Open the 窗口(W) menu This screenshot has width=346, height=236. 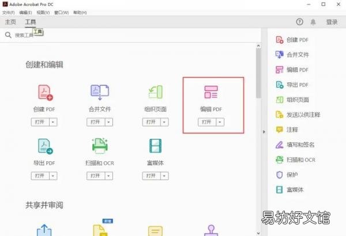(x=62, y=13)
